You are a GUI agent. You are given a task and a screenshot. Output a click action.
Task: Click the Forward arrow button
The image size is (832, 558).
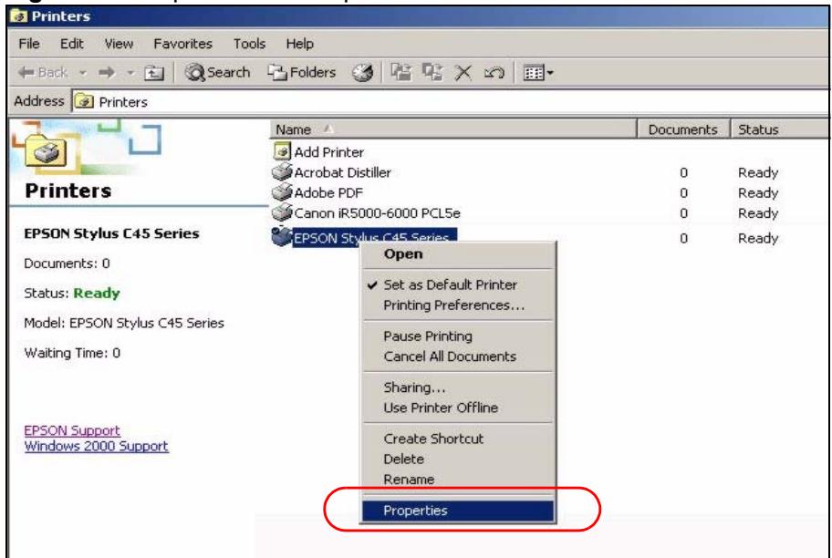click(x=107, y=72)
